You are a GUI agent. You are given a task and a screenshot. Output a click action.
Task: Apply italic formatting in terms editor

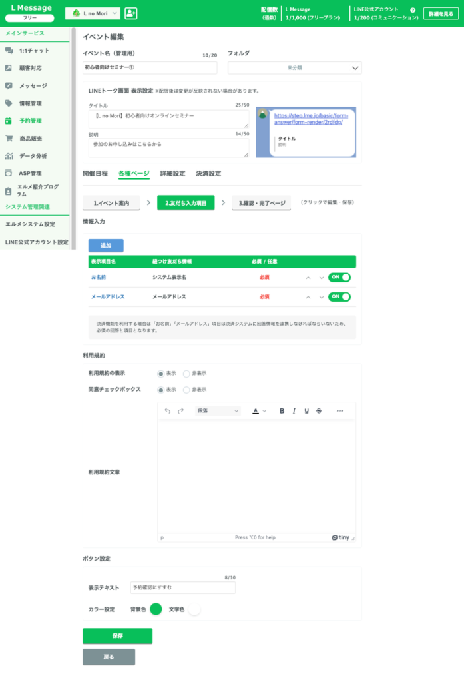point(294,411)
